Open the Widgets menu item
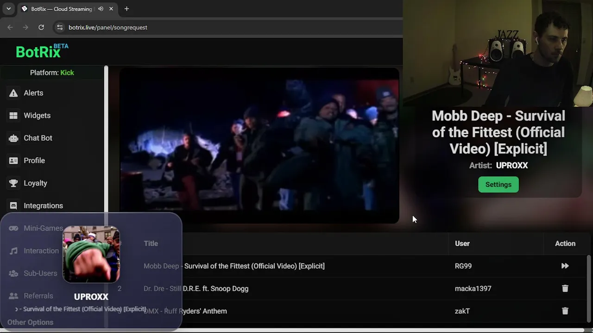593x333 pixels. click(37, 116)
